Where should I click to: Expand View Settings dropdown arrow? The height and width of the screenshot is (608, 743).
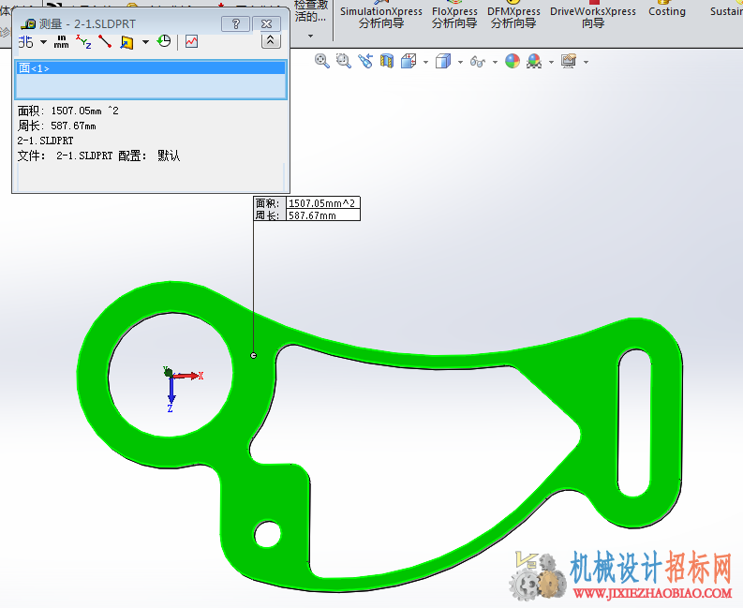pos(587,62)
